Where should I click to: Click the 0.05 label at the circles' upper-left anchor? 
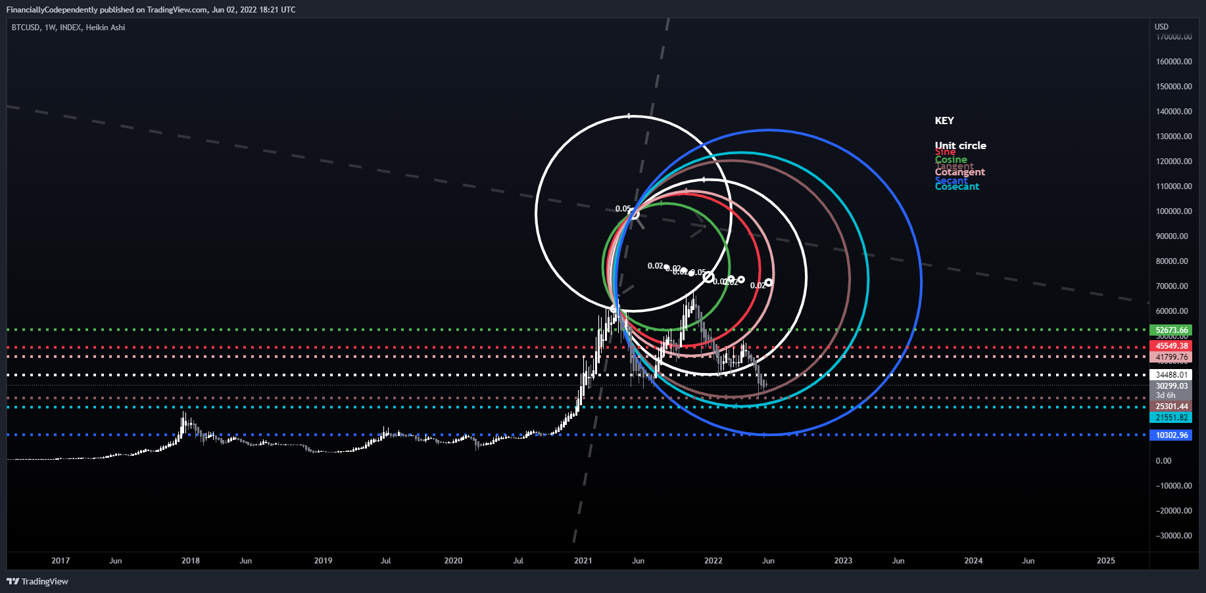coord(623,209)
